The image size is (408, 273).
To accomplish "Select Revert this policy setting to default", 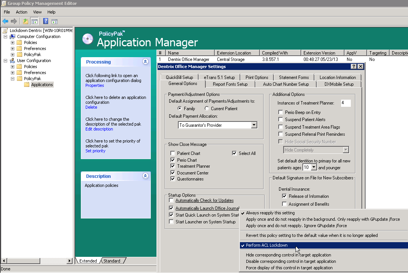I will [324, 235].
